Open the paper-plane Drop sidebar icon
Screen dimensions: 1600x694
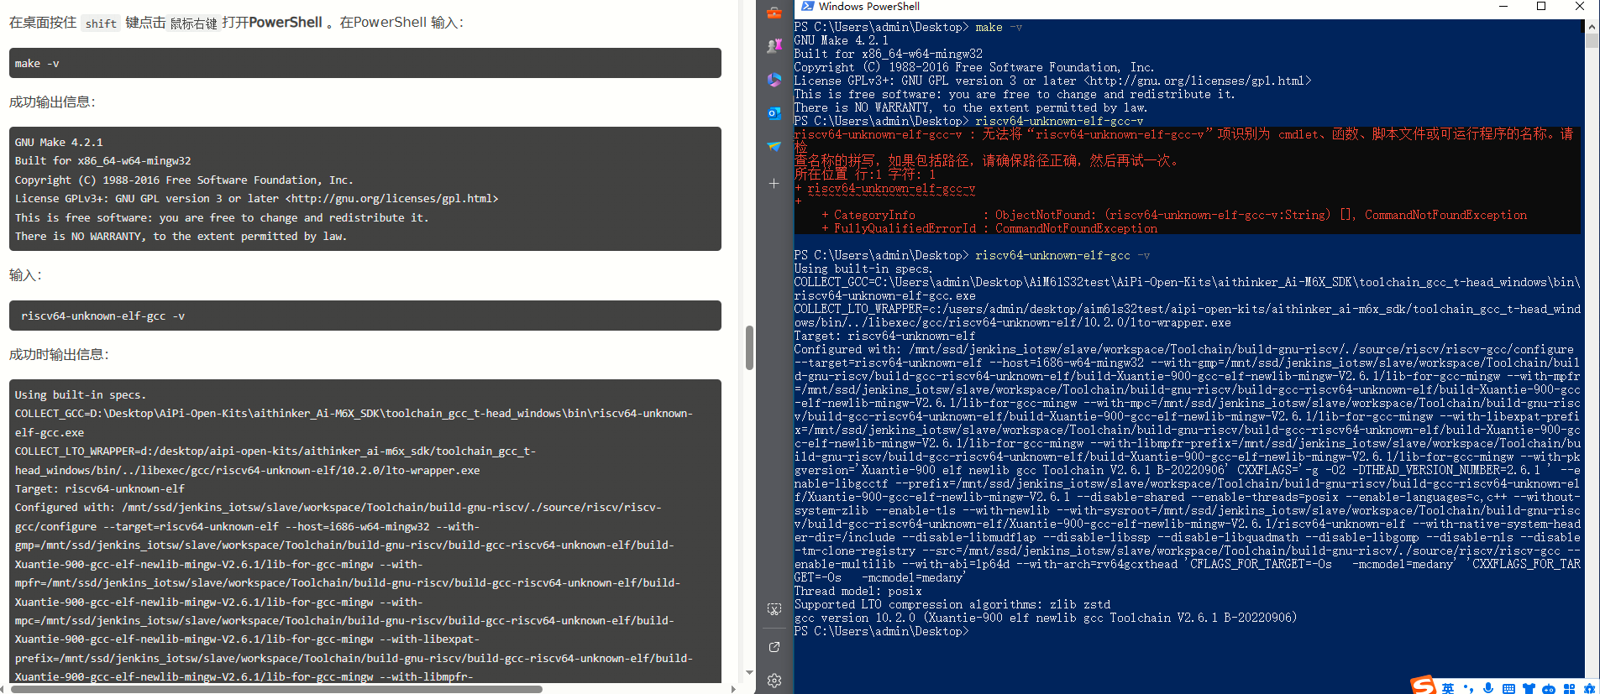774,147
